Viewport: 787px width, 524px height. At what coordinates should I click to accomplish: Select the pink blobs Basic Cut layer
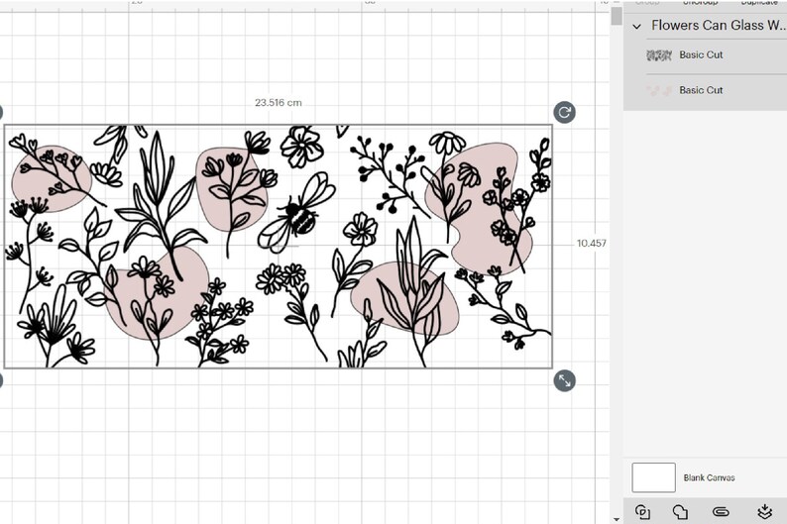pyautogui.click(x=705, y=90)
